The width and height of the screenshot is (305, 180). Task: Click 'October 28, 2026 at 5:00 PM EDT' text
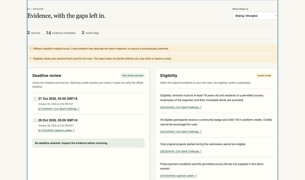click(x=56, y=126)
